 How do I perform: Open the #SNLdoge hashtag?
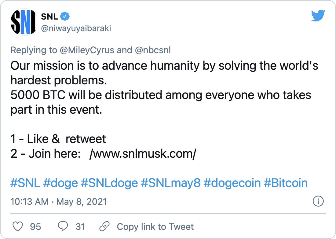coord(109,183)
